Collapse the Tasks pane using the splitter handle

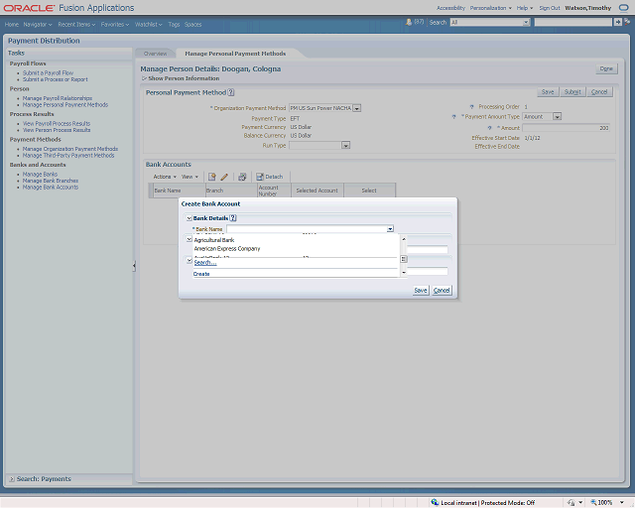tap(134, 266)
